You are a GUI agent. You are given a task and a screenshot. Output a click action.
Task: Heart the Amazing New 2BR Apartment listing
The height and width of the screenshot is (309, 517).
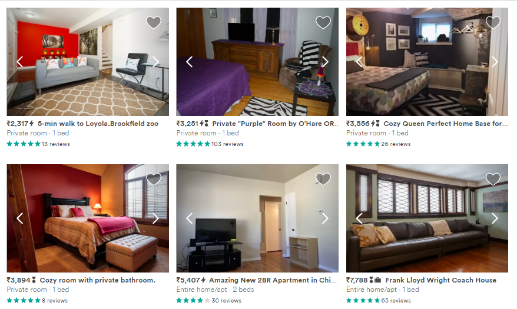point(323,179)
